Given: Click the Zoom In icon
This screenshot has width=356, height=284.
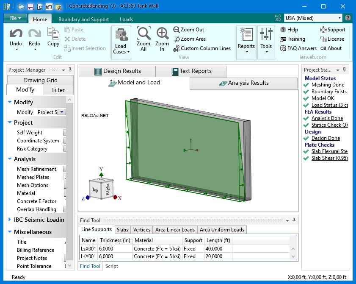Looking at the screenshot, I should (162, 34).
